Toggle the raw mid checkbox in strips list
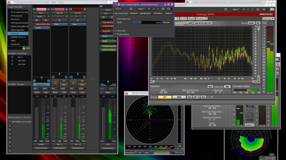This screenshot has height=160, width=286. click(x=13, y=60)
